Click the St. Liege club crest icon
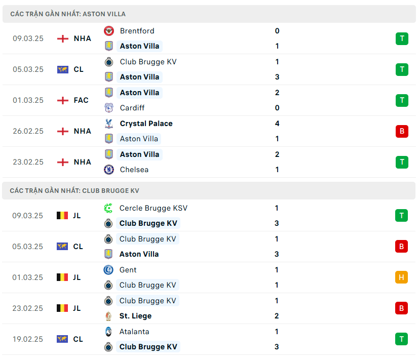 pos(108,316)
